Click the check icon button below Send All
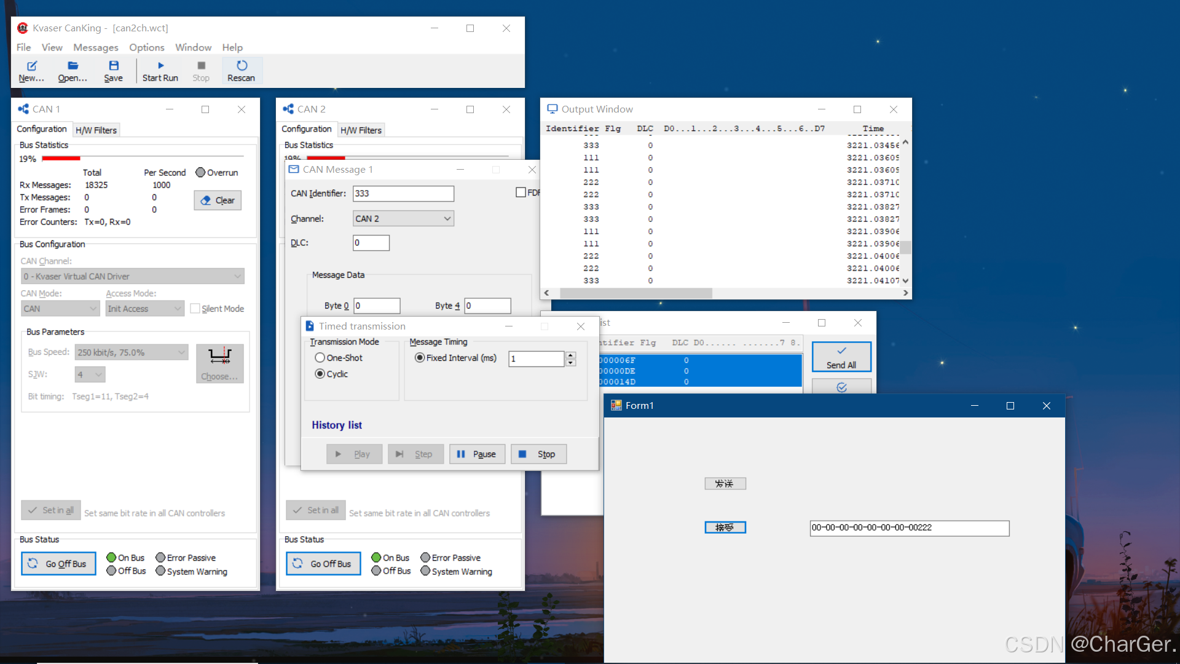This screenshot has width=1180, height=664. coord(841,386)
